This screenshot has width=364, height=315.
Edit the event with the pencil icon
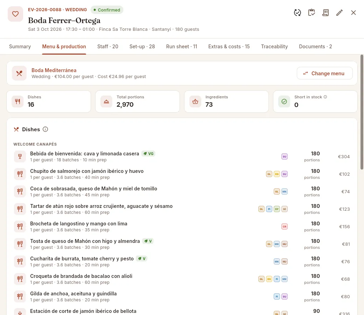[339, 13]
